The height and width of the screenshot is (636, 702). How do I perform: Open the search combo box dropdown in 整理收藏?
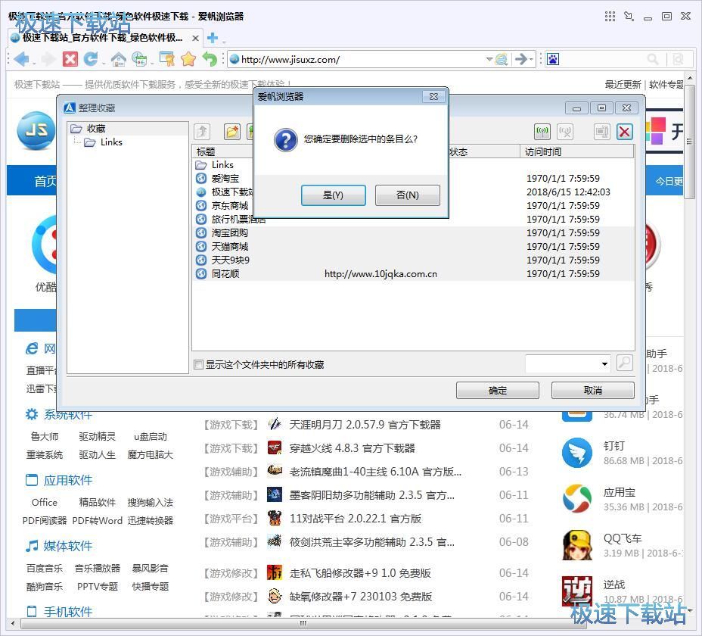click(x=604, y=363)
